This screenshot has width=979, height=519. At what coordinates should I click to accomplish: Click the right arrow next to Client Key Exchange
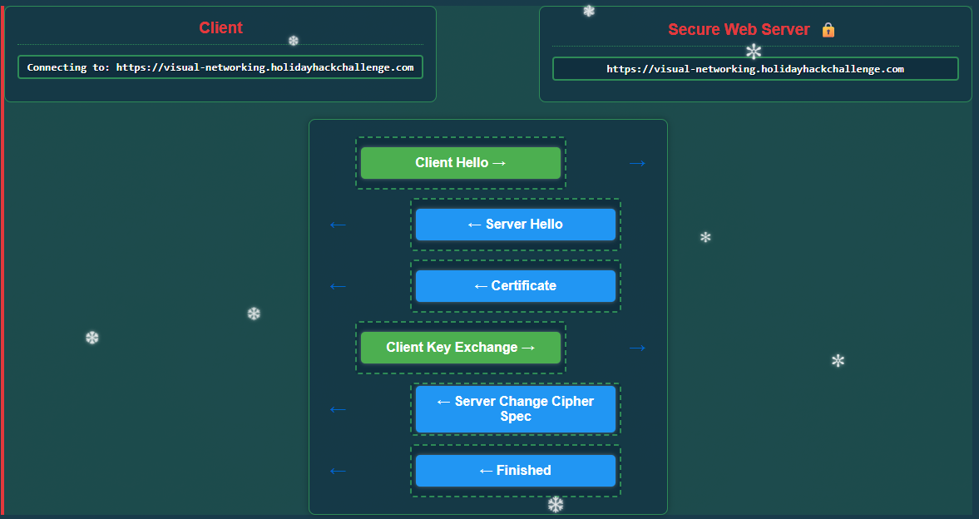tap(637, 348)
